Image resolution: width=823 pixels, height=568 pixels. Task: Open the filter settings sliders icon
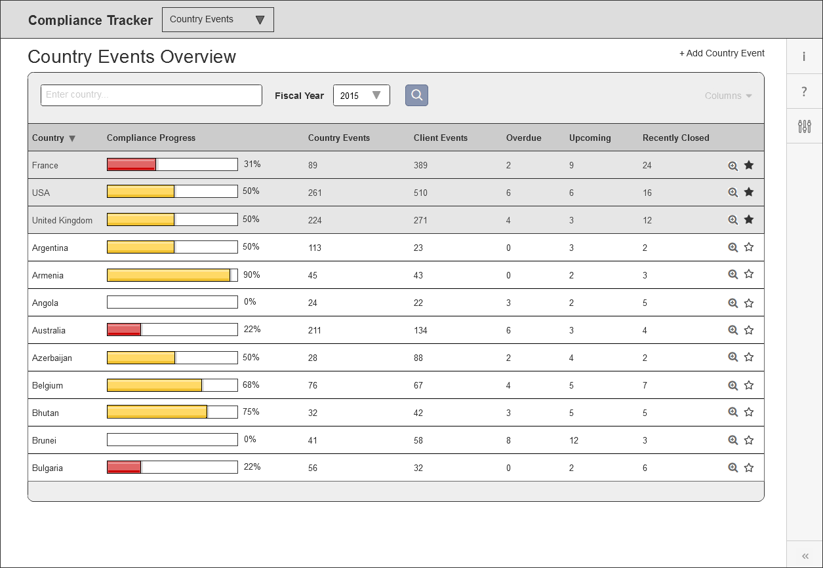tap(804, 126)
